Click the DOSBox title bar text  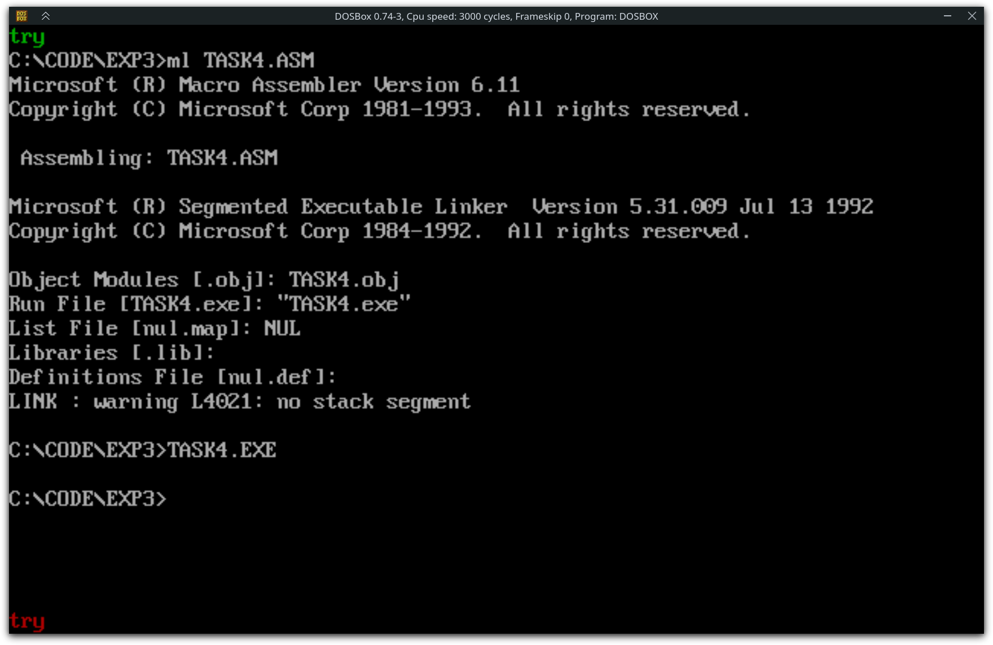click(x=496, y=16)
